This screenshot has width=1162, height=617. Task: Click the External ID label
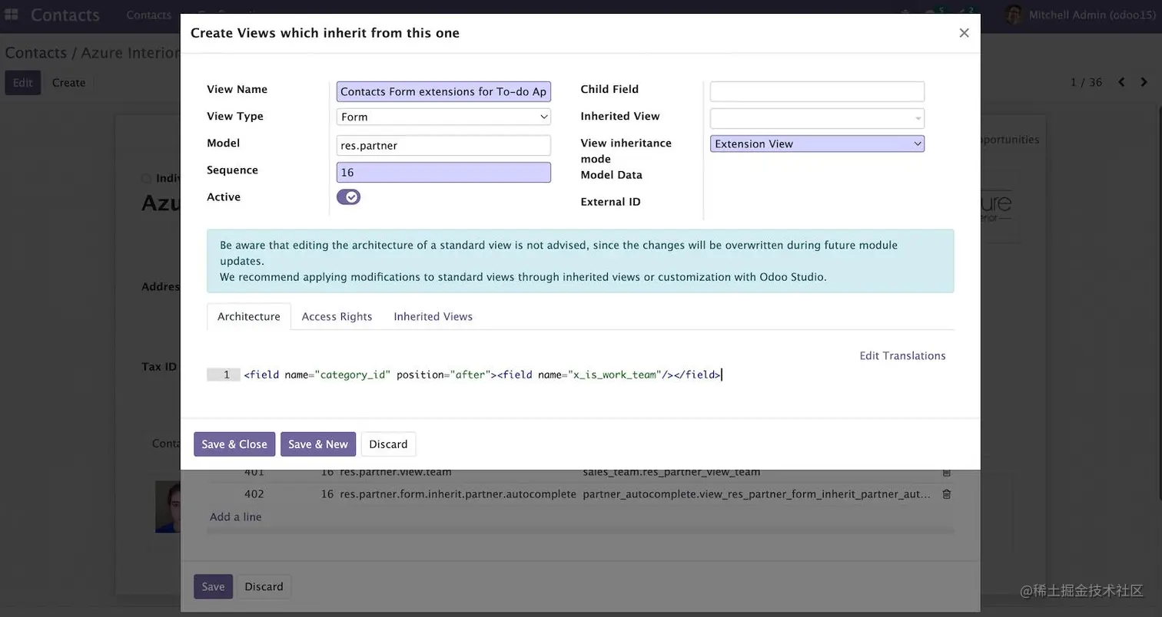coord(610,202)
